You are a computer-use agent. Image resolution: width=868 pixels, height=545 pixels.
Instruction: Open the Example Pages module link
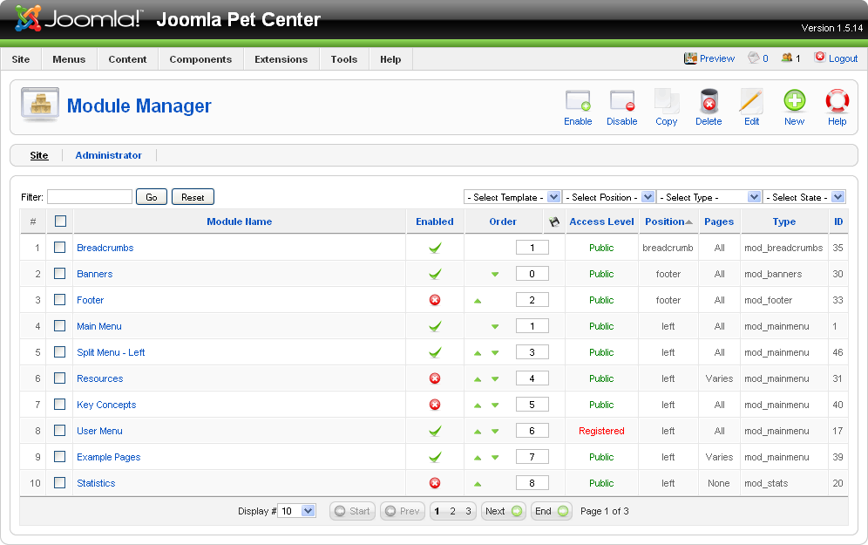(x=108, y=457)
